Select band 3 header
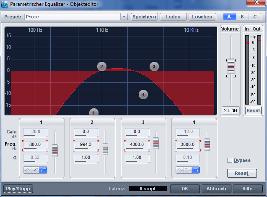 (x=143, y=122)
